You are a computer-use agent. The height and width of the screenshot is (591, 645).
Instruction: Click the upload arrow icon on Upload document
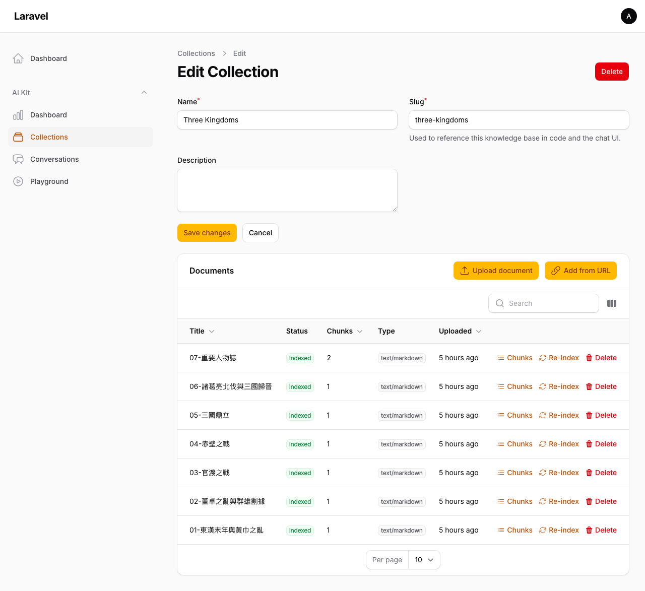pyautogui.click(x=465, y=271)
